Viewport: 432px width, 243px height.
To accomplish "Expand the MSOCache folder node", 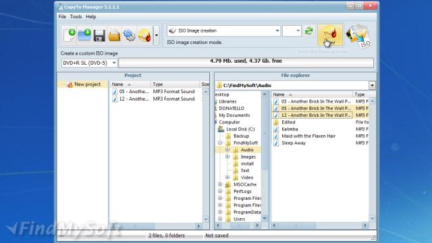I will 220,184.
